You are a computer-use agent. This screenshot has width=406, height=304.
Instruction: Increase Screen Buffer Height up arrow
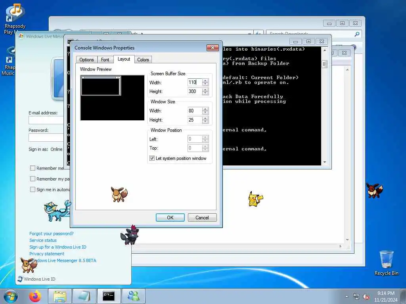[x=205, y=89]
